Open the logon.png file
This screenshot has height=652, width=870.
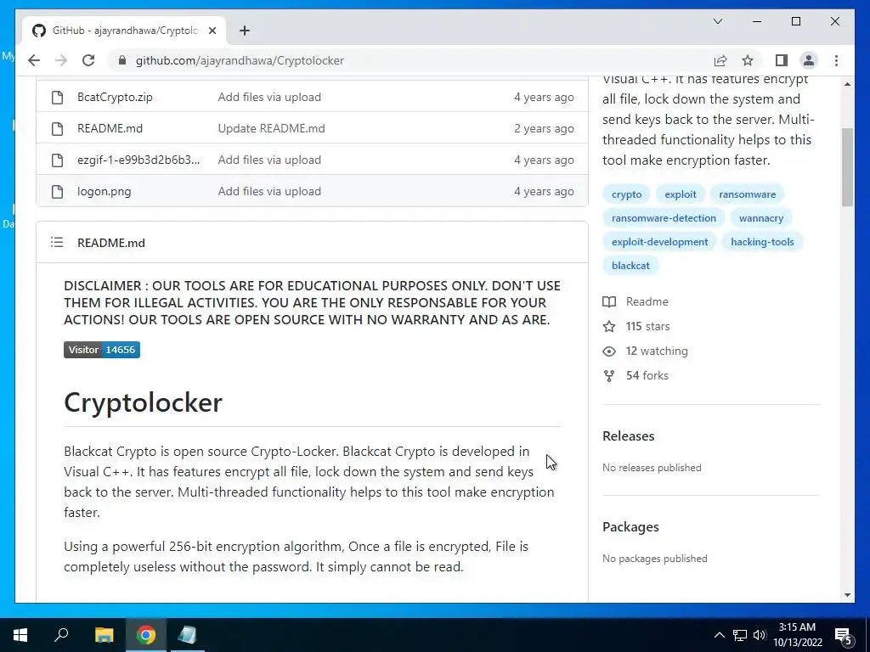(105, 191)
